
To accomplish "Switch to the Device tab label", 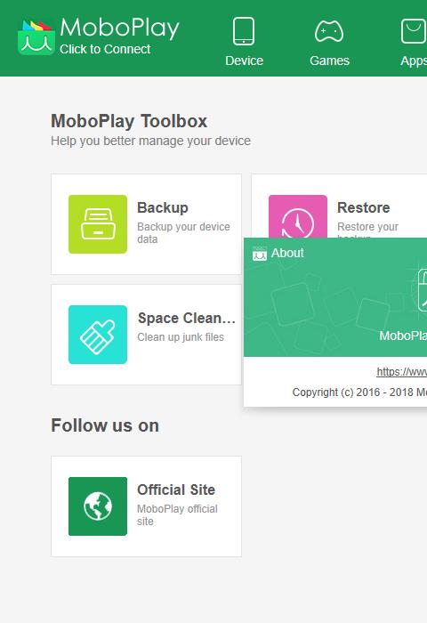I will click(245, 61).
